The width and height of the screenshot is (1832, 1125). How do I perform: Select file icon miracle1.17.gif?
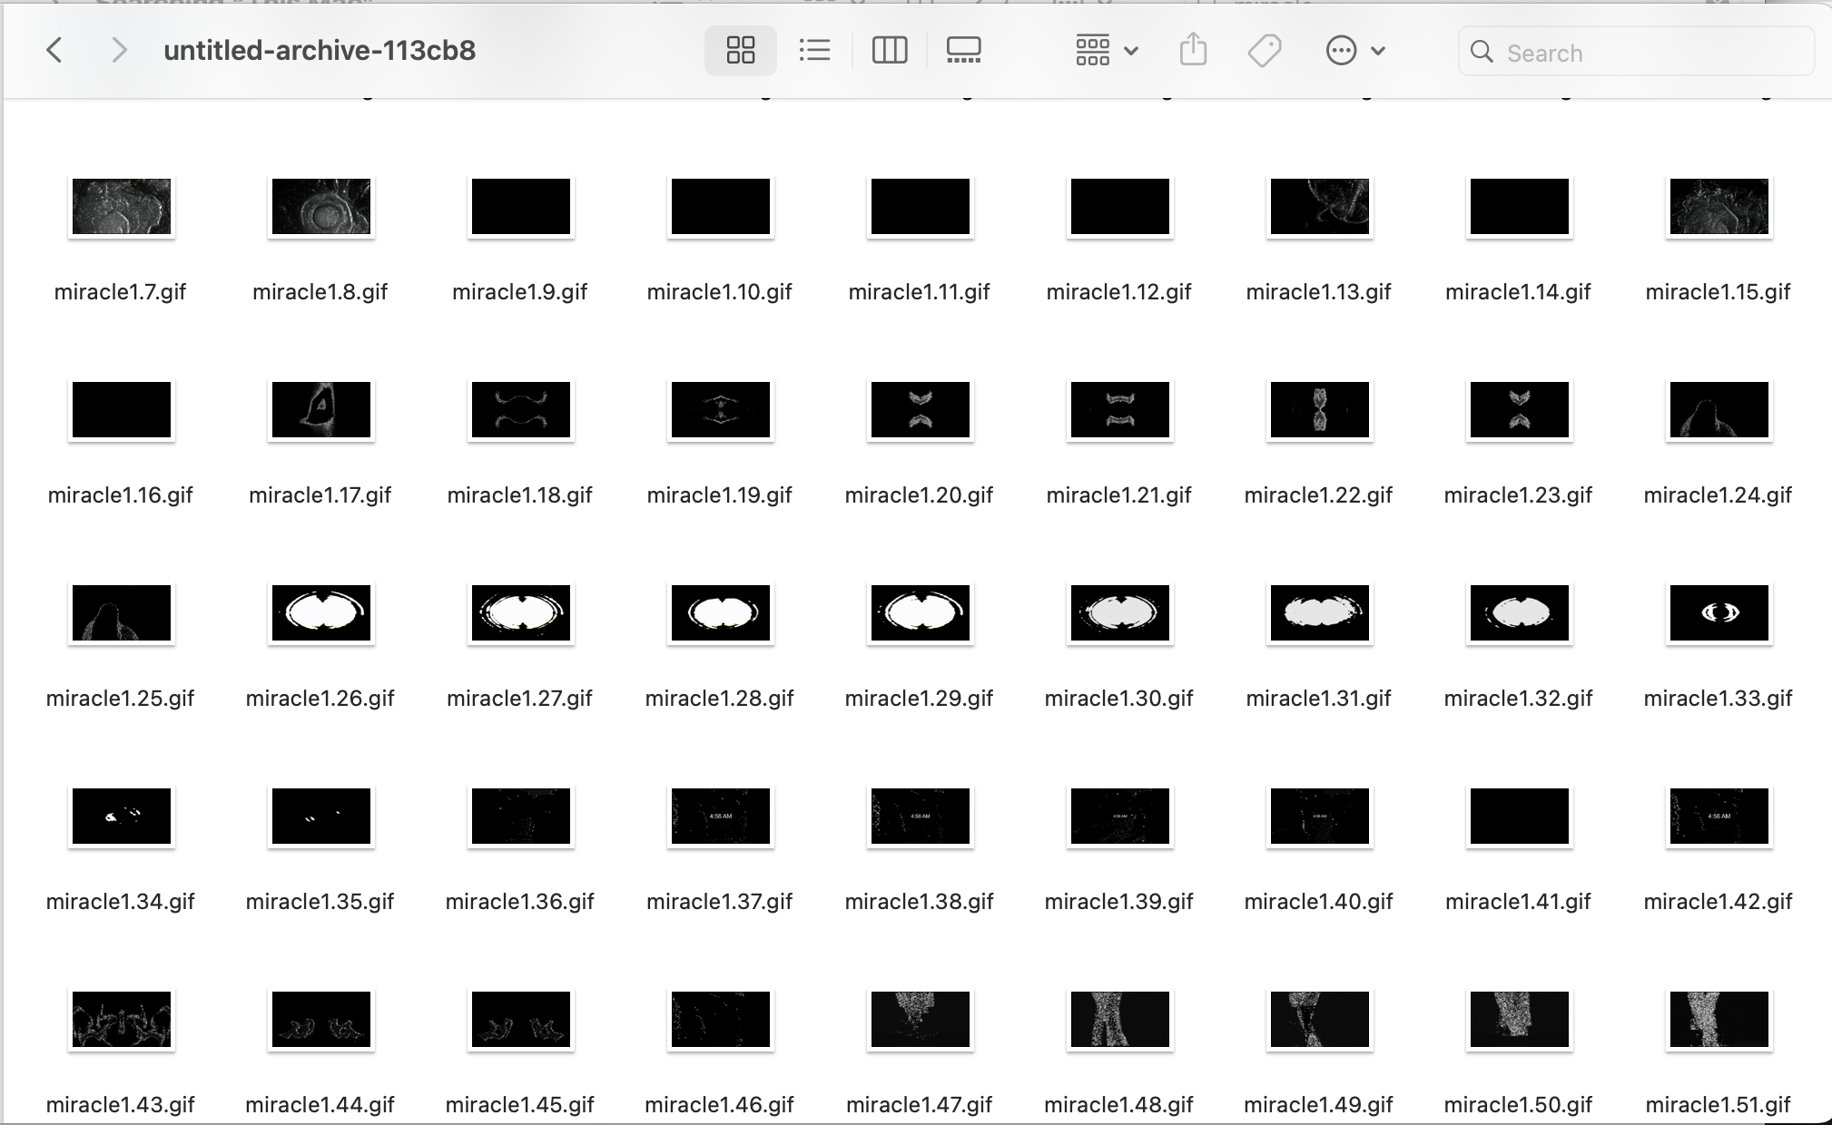[x=321, y=410]
